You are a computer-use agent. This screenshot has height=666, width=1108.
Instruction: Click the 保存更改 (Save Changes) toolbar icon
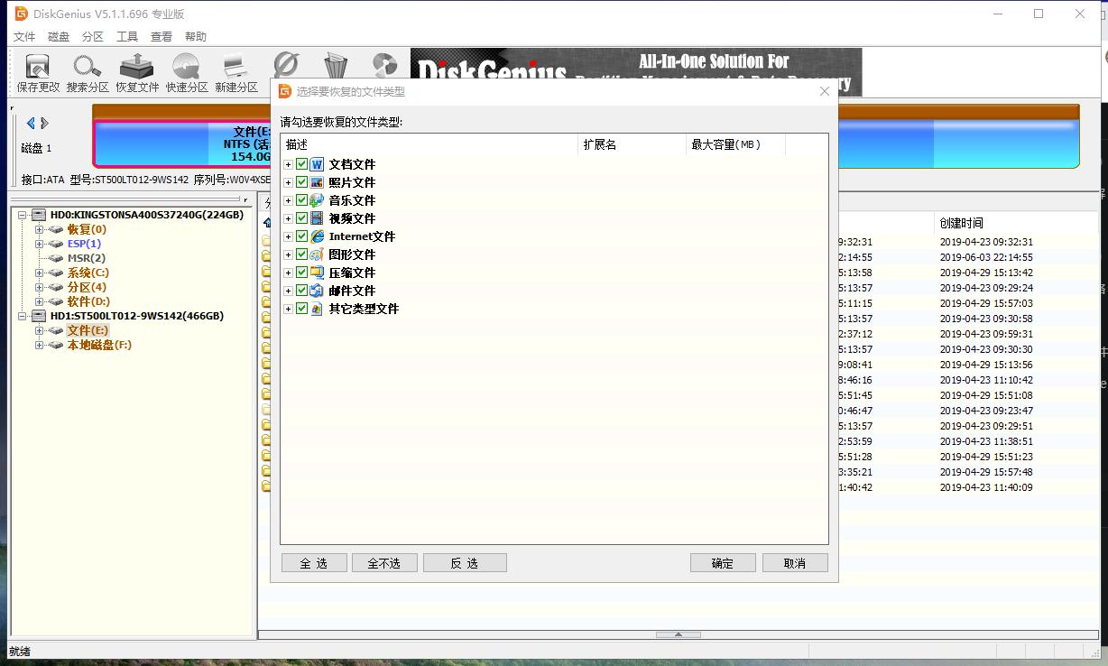click(36, 68)
